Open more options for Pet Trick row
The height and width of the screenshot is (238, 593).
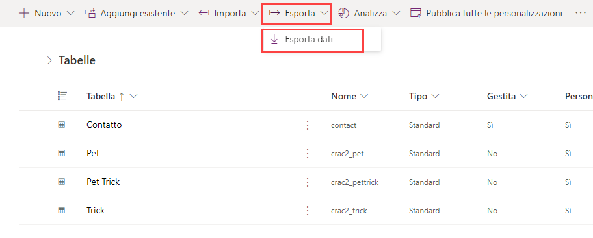click(308, 182)
